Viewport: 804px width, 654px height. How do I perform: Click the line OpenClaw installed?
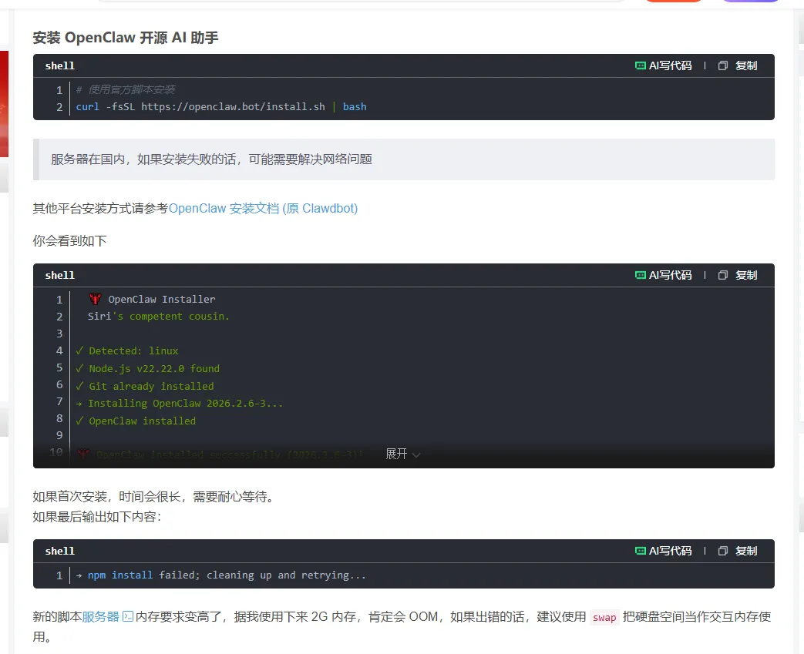[x=136, y=421]
